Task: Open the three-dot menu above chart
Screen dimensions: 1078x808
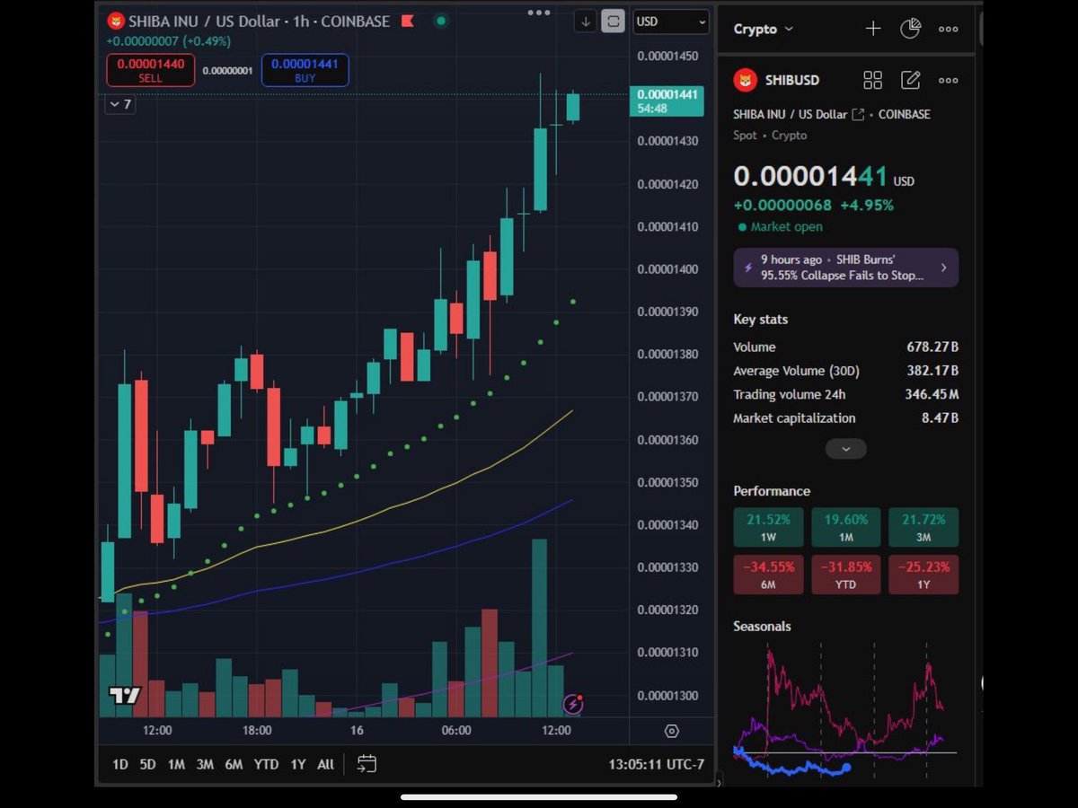Action: coord(539,13)
